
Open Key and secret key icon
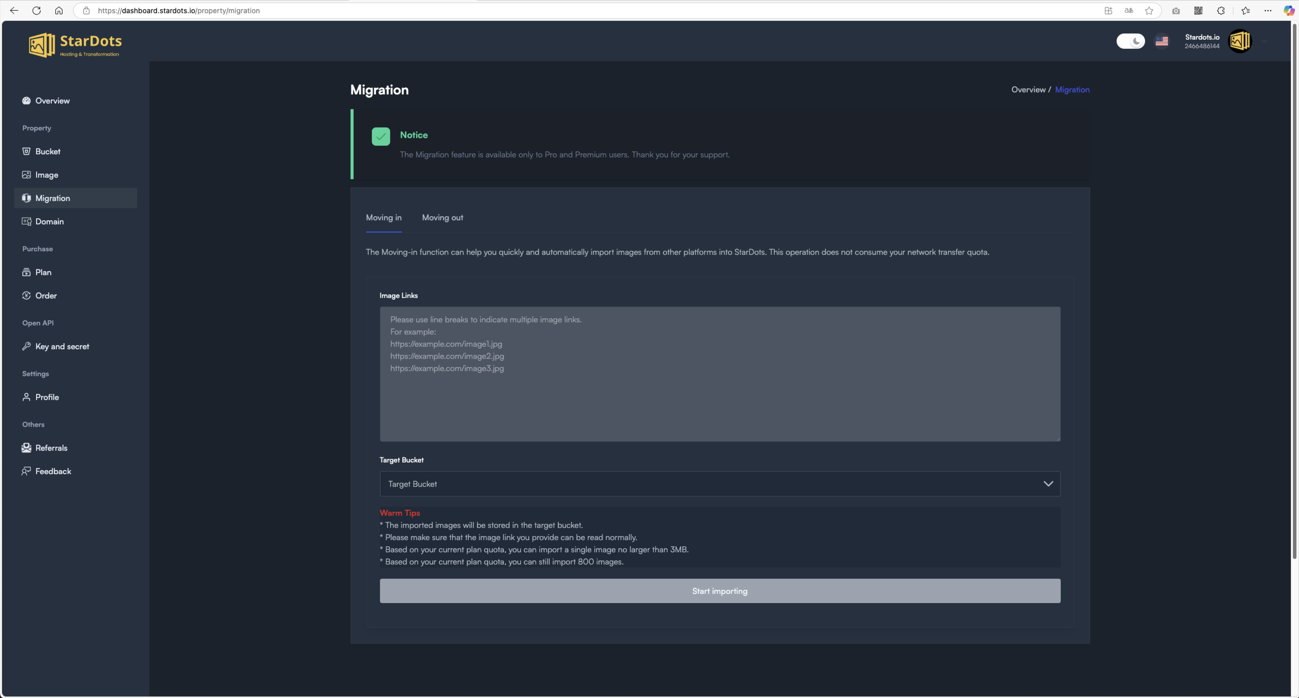[x=26, y=346]
